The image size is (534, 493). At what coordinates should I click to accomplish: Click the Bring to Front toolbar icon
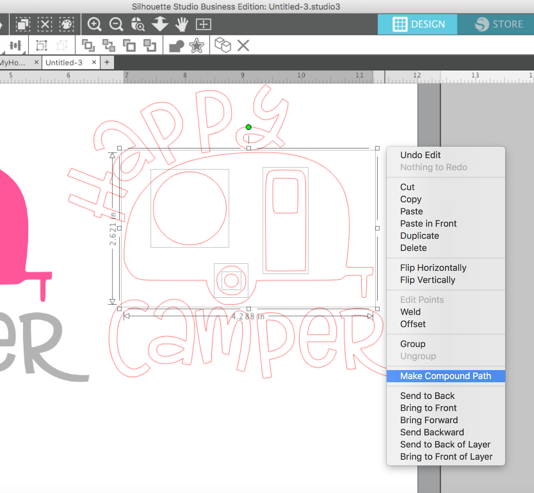[x=88, y=45]
